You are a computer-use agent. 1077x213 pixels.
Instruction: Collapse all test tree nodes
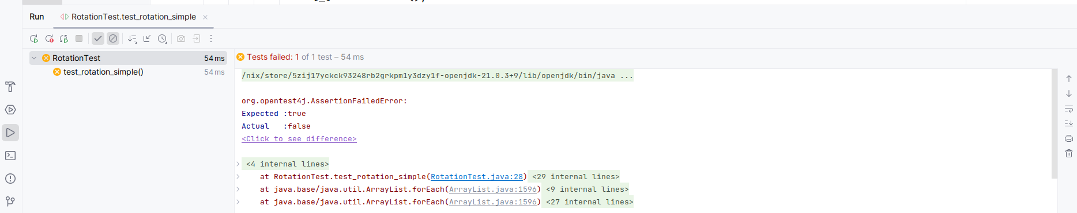pyautogui.click(x=147, y=38)
